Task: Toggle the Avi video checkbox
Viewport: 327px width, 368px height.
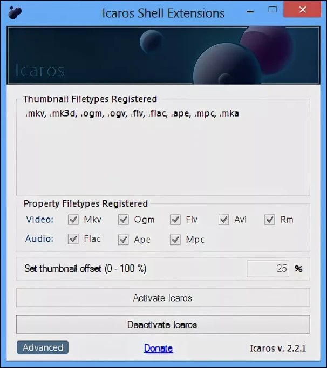Action: (x=223, y=220)
